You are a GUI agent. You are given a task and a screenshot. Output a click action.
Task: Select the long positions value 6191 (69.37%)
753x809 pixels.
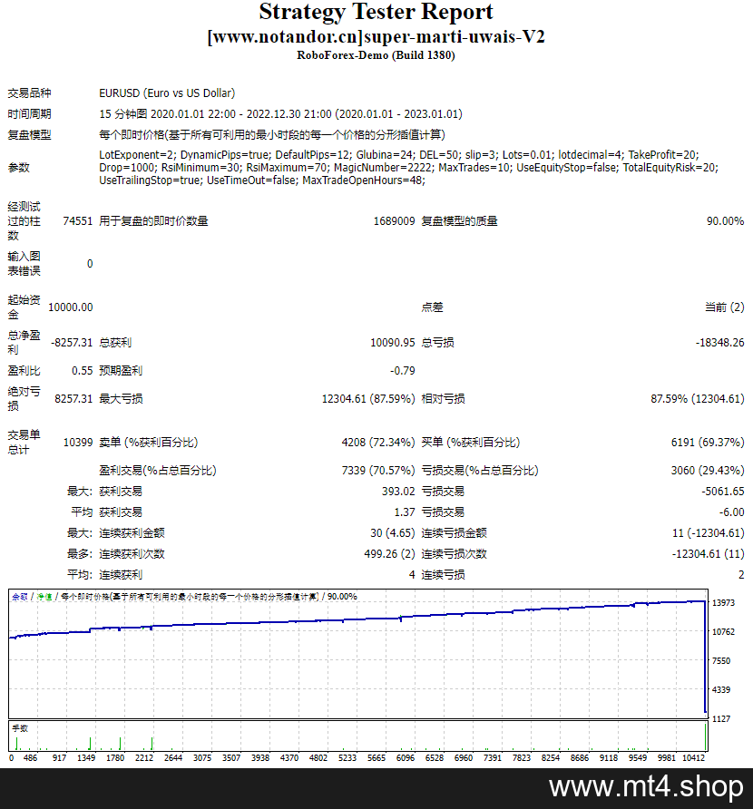[x=708, y=443]
